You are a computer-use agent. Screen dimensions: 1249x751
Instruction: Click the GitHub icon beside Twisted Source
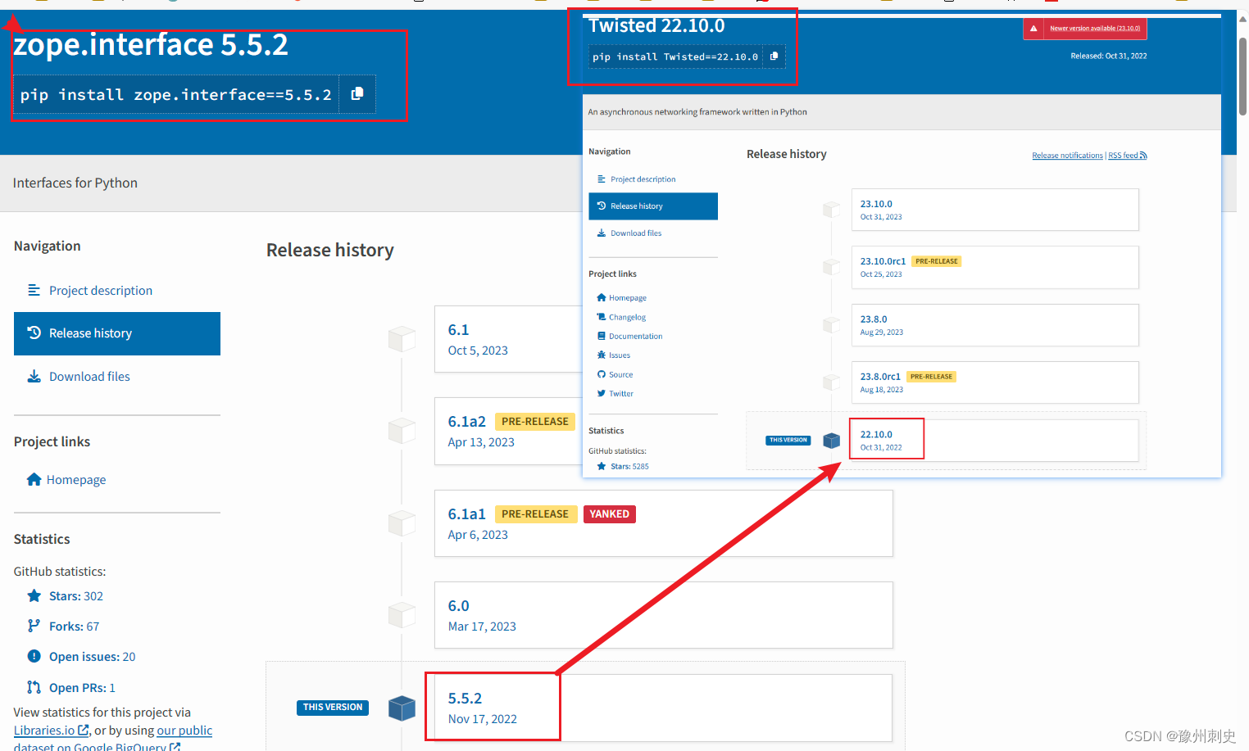pos(602,374)
